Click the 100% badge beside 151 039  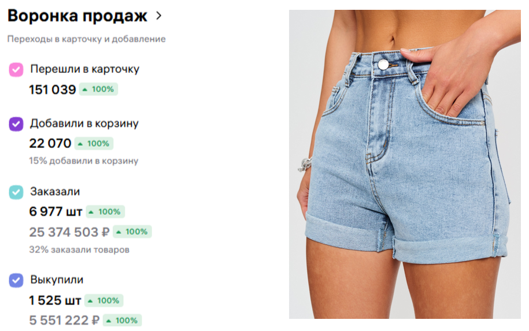pyautogui.click(x=98, y=90)
